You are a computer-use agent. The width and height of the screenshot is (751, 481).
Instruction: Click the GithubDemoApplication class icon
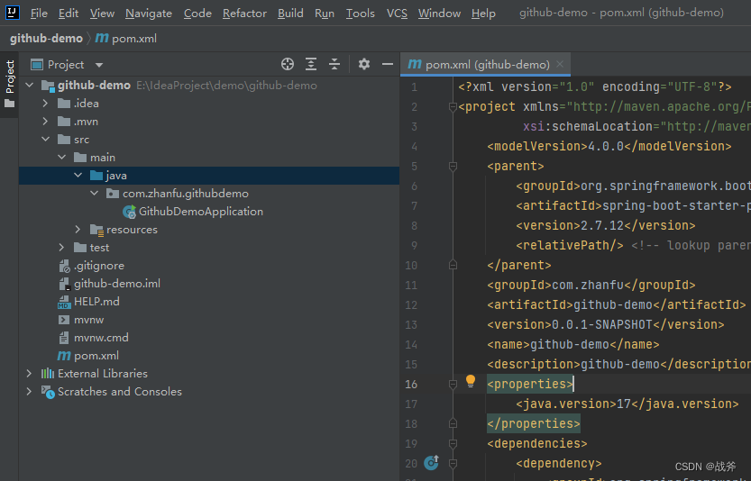click(129, 212)
